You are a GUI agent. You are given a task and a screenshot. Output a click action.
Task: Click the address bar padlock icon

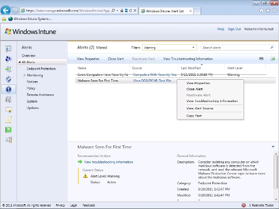click(x=122, y=11)
